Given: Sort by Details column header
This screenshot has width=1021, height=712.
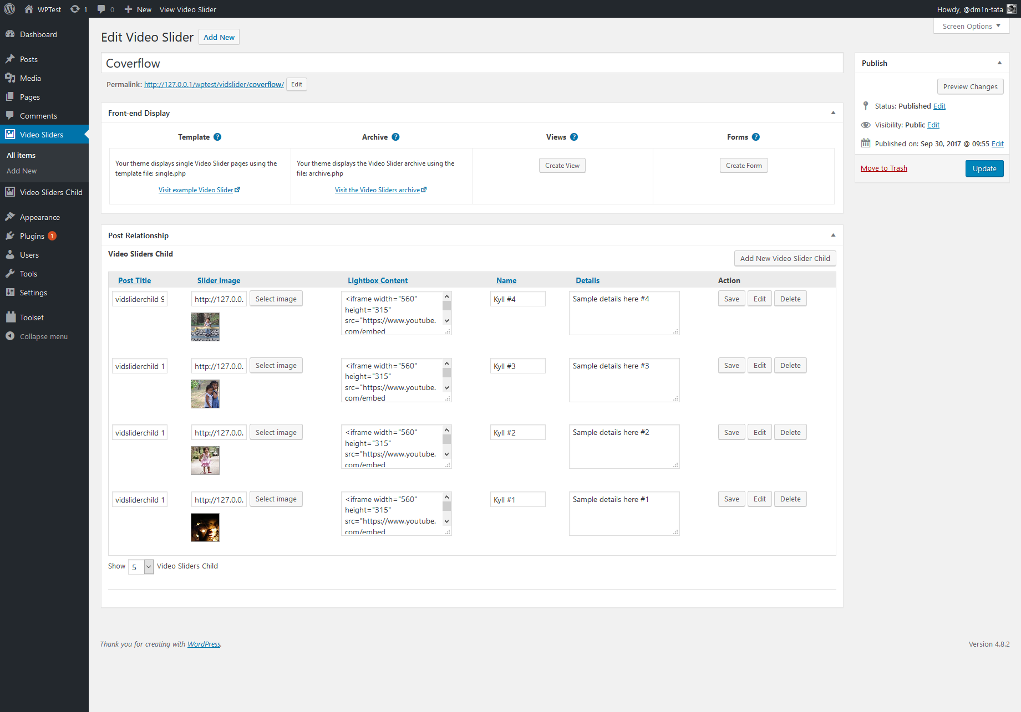Looking at the screenshot, I should (x=587, y=280).
